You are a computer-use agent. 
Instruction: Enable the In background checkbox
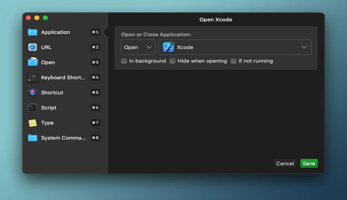[x=124, y=61]
